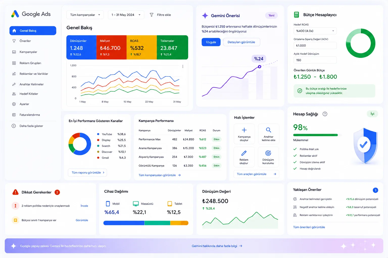
Task: Click İncele for policy disapproved ads
Action: [84, 206]
